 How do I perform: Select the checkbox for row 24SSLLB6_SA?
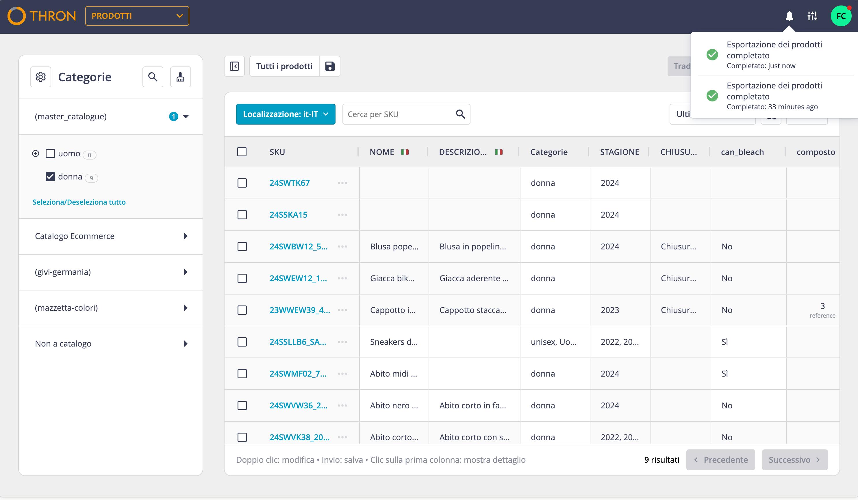tap(242, 342)
